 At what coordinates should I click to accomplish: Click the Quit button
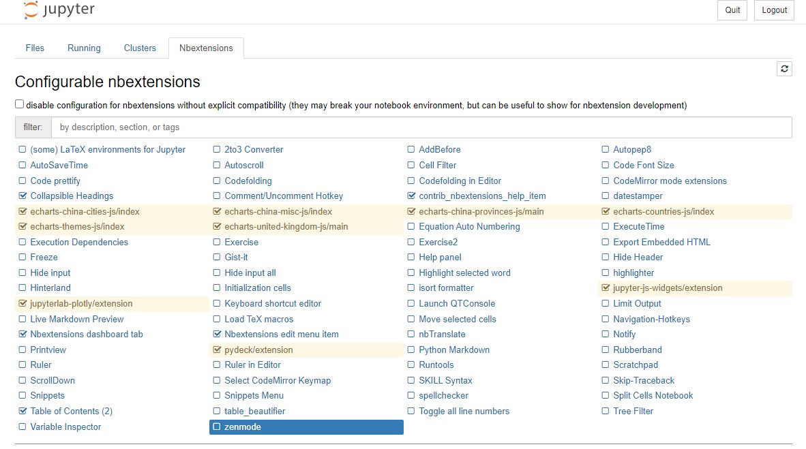(x=732, y=10)
